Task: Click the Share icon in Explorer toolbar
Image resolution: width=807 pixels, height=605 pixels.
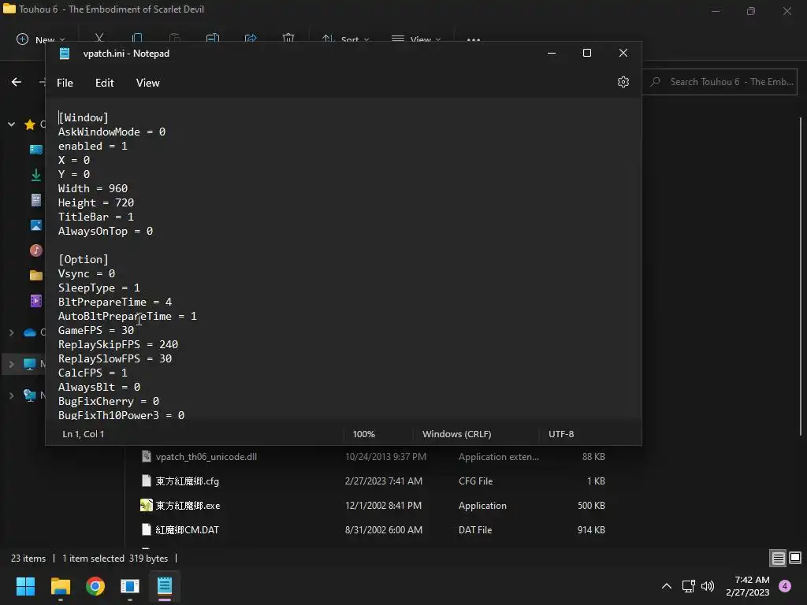Action: [251, 38]
